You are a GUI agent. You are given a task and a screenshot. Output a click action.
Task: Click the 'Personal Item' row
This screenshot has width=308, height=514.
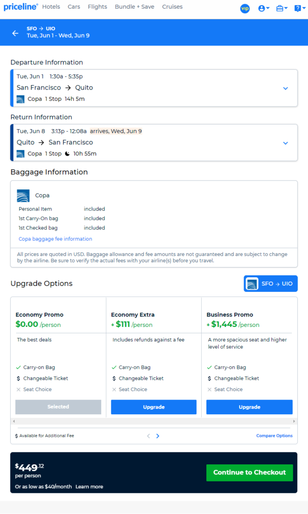pyautogui.click(x=62, y=209)
